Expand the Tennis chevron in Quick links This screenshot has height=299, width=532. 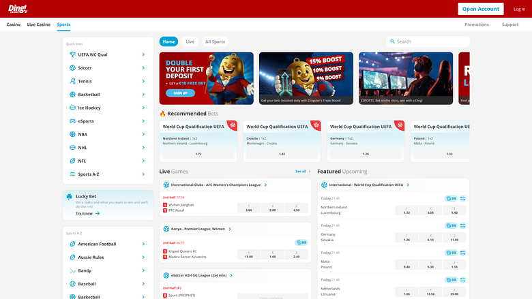[143, 81]
